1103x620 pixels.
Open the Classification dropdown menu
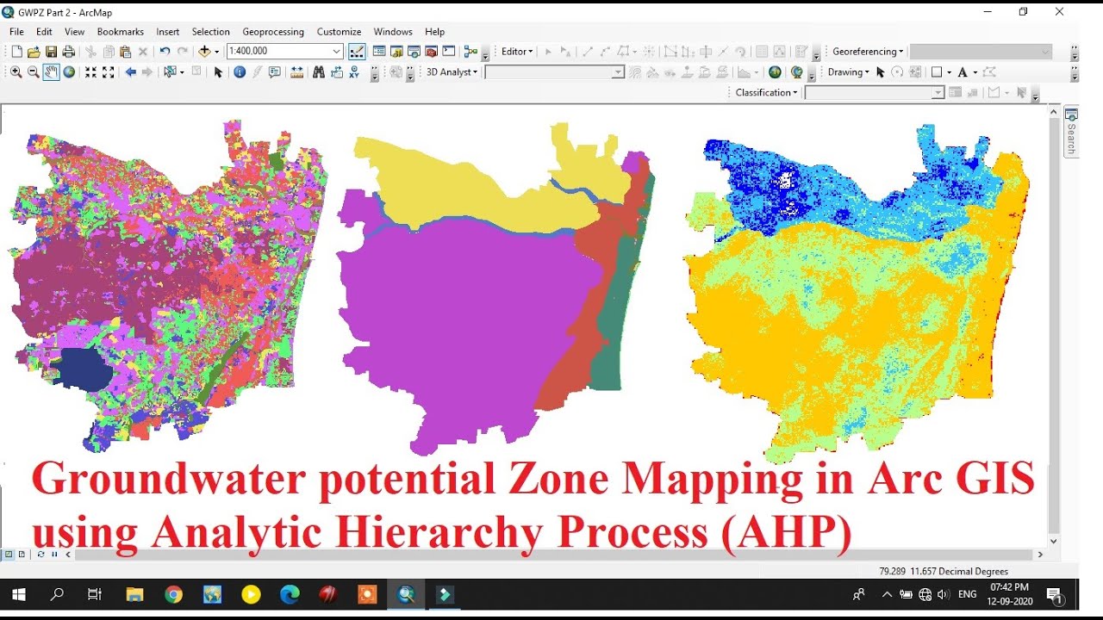[x=766, y=93]
